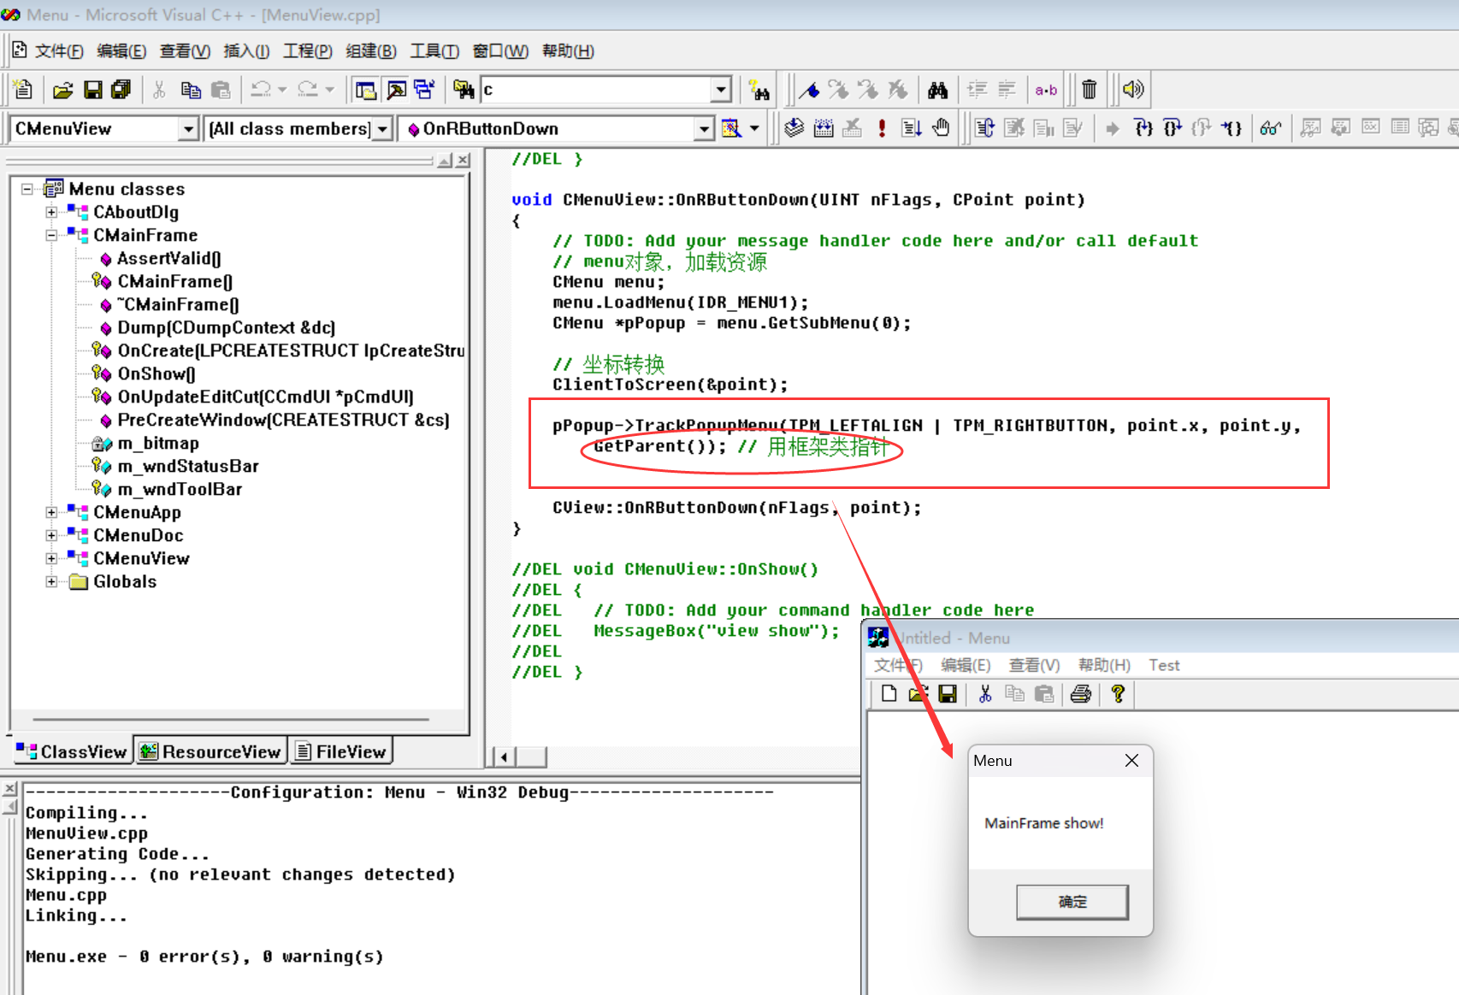1459x995 pixels.
Task: Open the 工程(P) menu
Action: pyautogui.click(x=308, y=51)
